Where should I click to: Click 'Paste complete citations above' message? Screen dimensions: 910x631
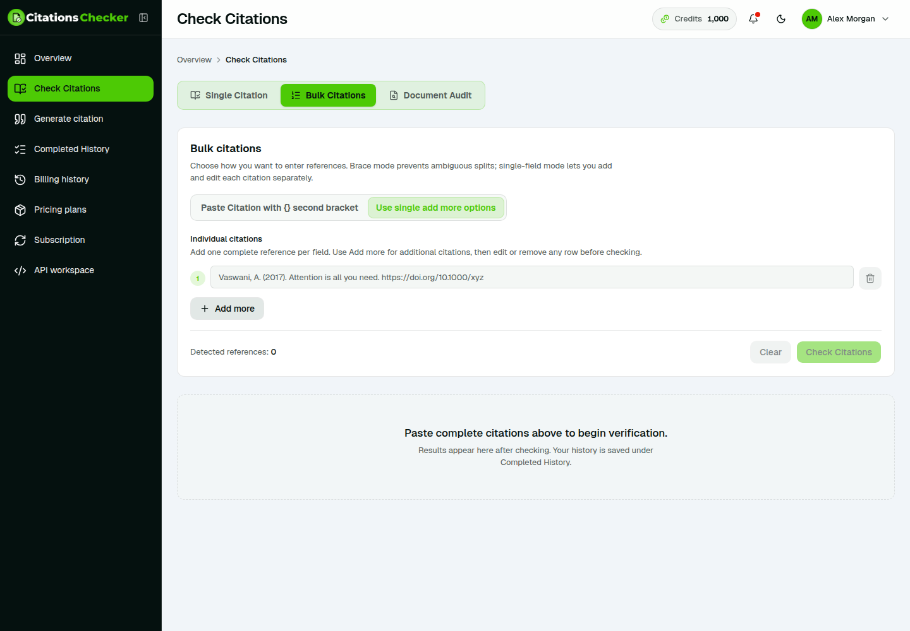coord(536,433)
